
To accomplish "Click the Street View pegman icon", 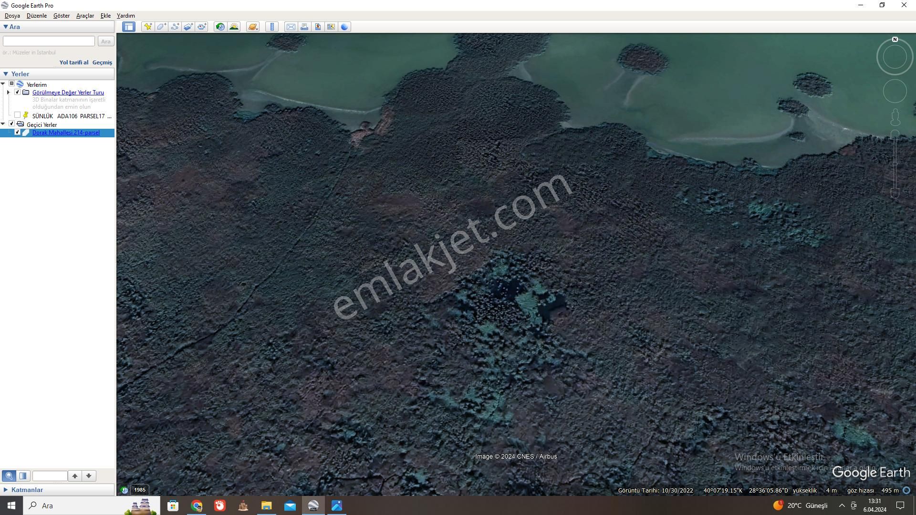I will (x=895, y=117).
